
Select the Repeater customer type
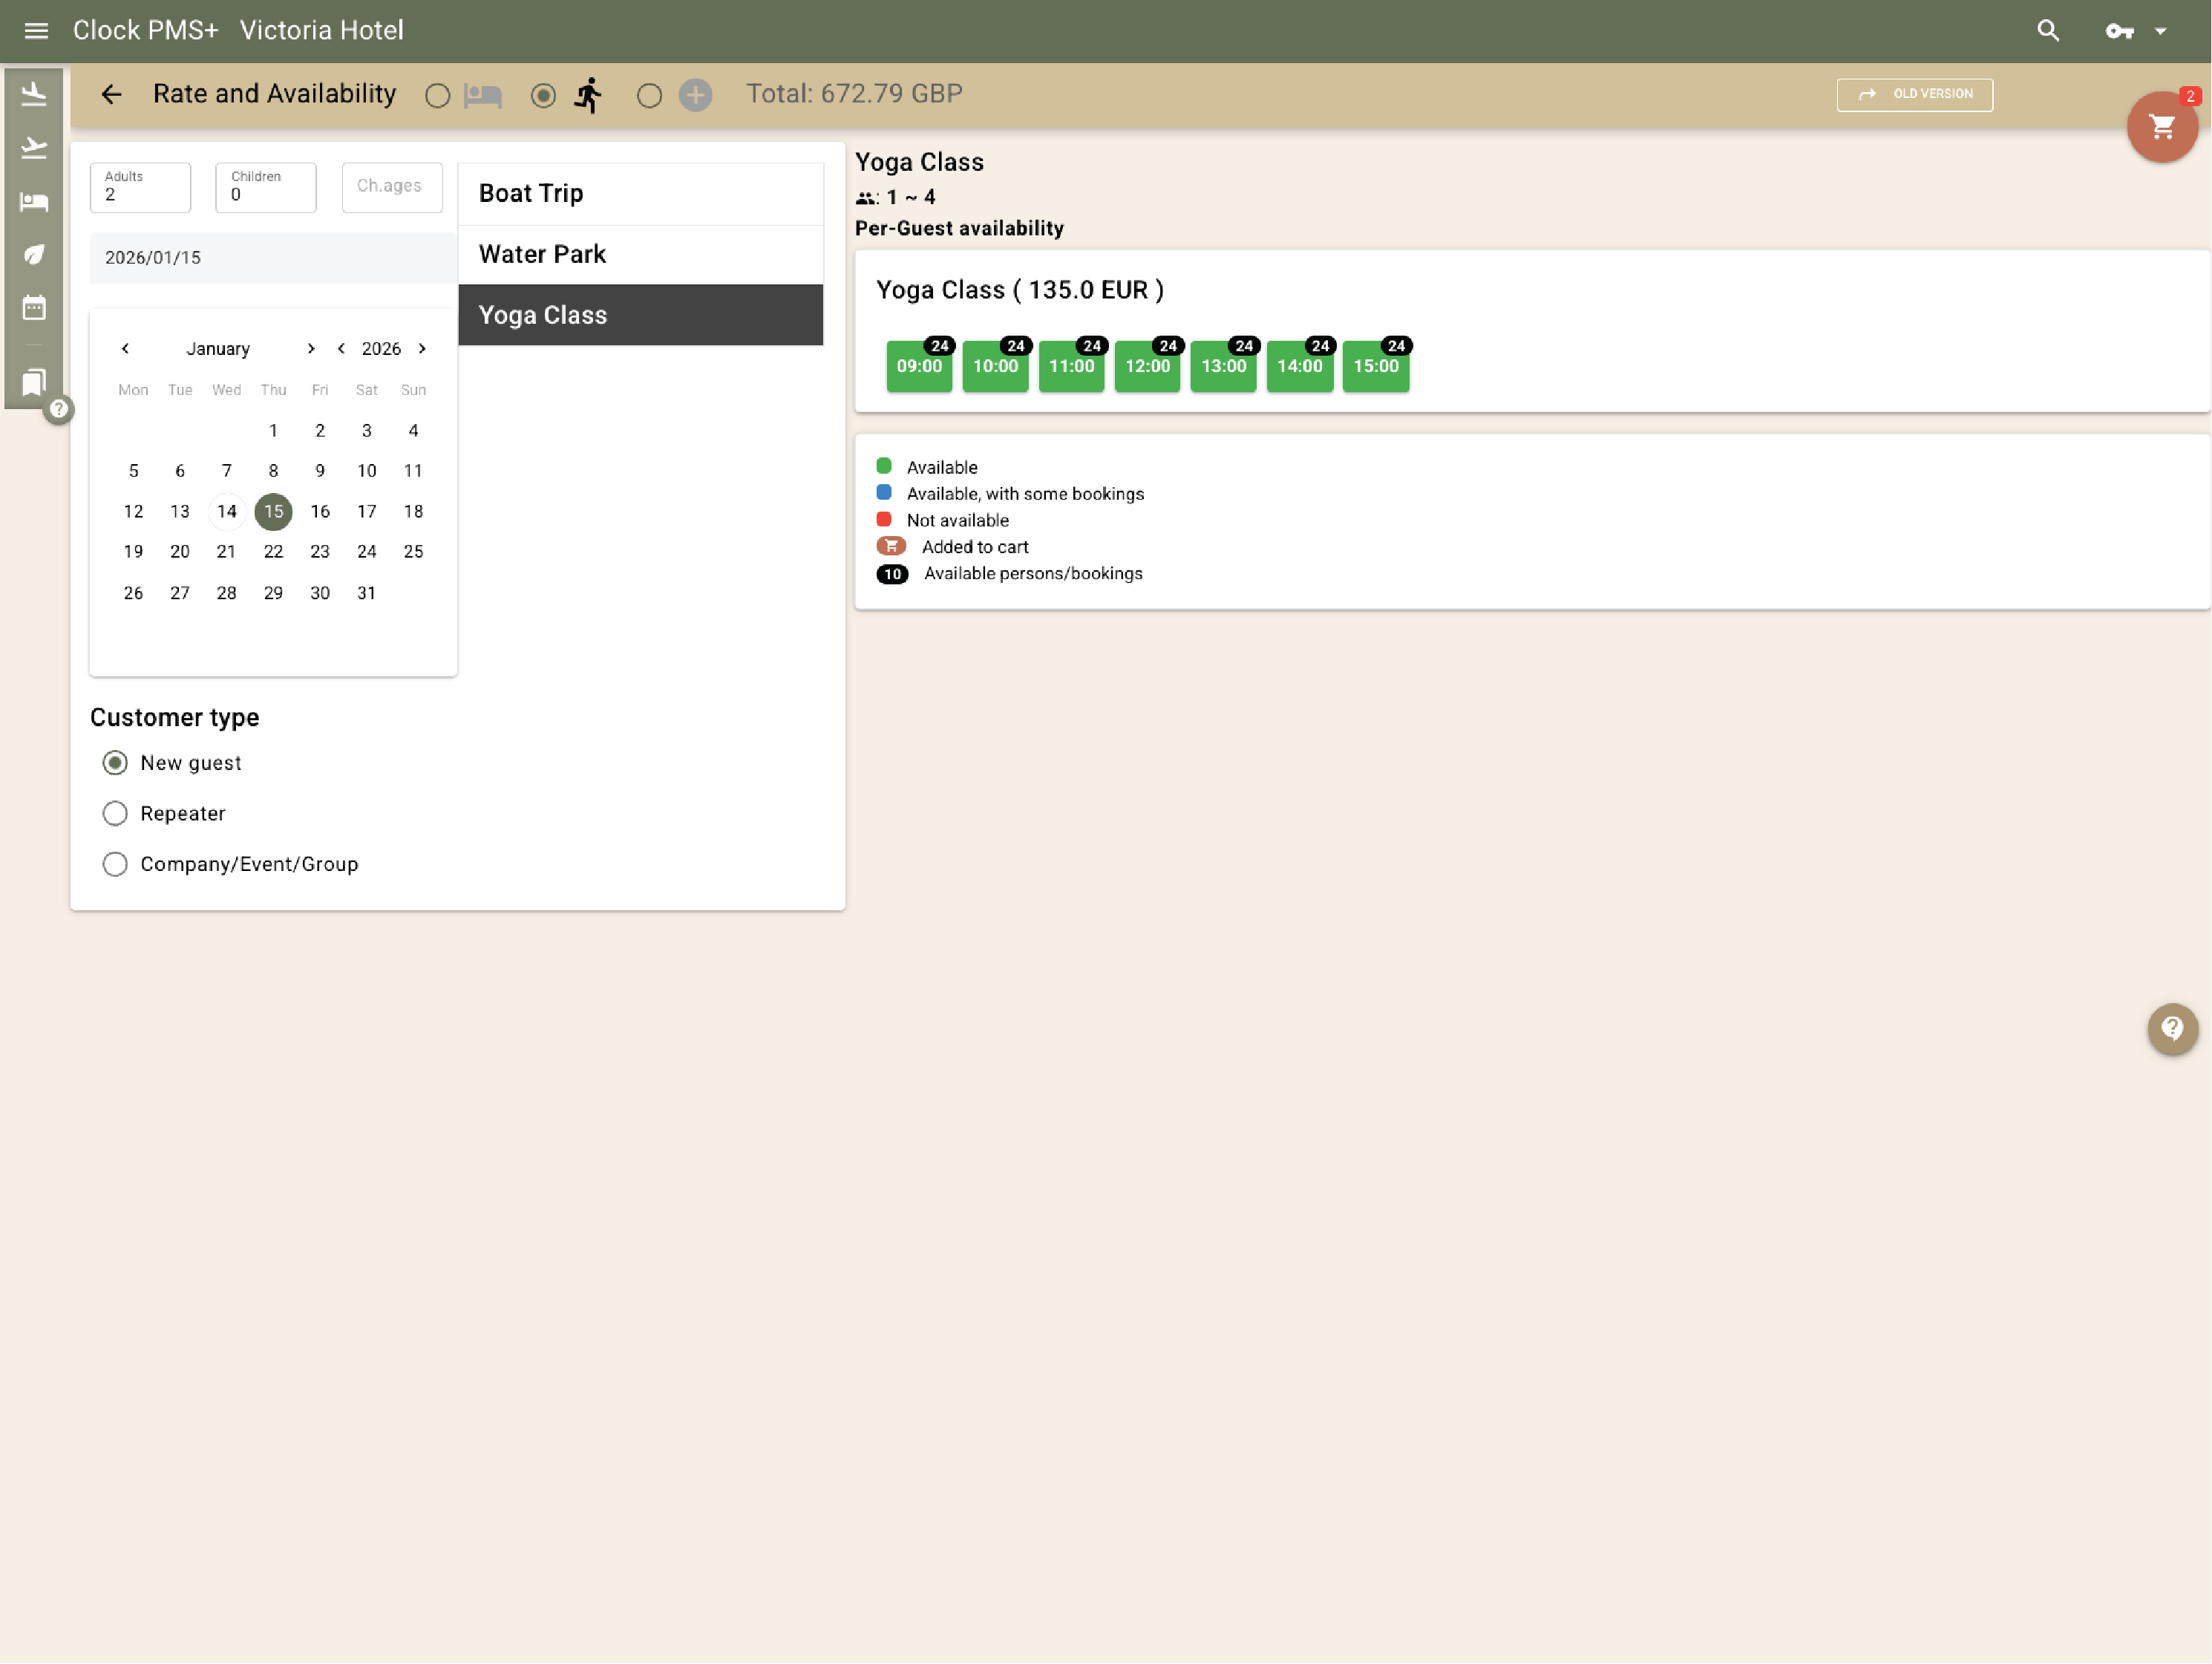pos(115,814)
